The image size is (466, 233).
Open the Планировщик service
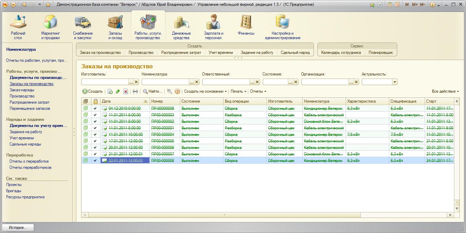(x=381, y=53)
